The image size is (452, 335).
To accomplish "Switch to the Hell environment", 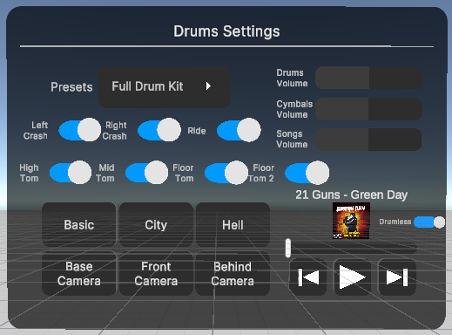I will click(x=233, y=225).
